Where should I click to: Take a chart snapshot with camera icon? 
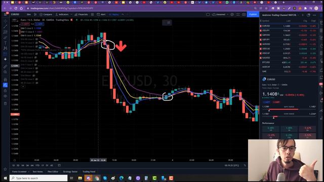[244, 15]
